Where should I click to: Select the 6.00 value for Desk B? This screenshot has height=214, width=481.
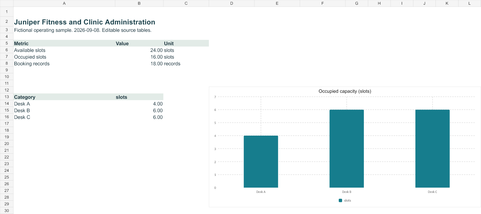[139, 111]
